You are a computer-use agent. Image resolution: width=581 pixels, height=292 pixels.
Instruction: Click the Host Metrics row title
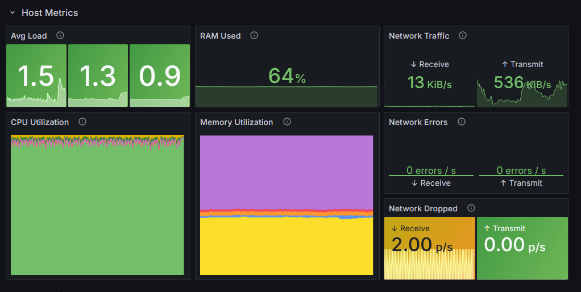[49, 12]
